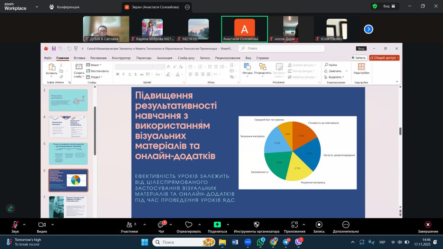
Task: Click the slide panel vertical scrollbar
Action: 95,128
